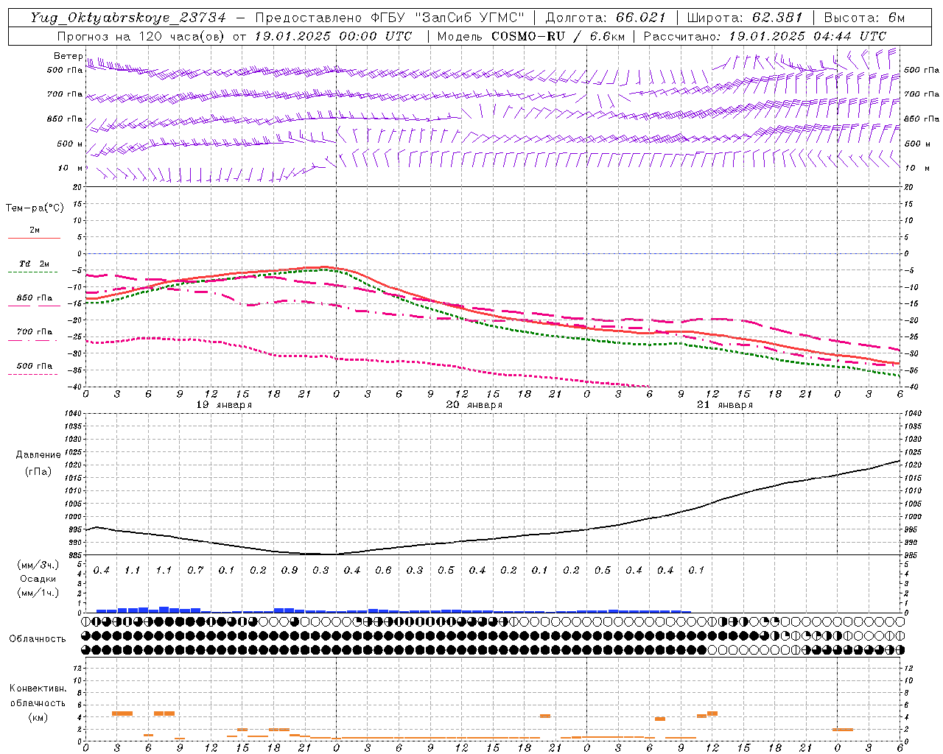Click the Облачность cloud cover label
943x754 pixels.
coord(38,639)
